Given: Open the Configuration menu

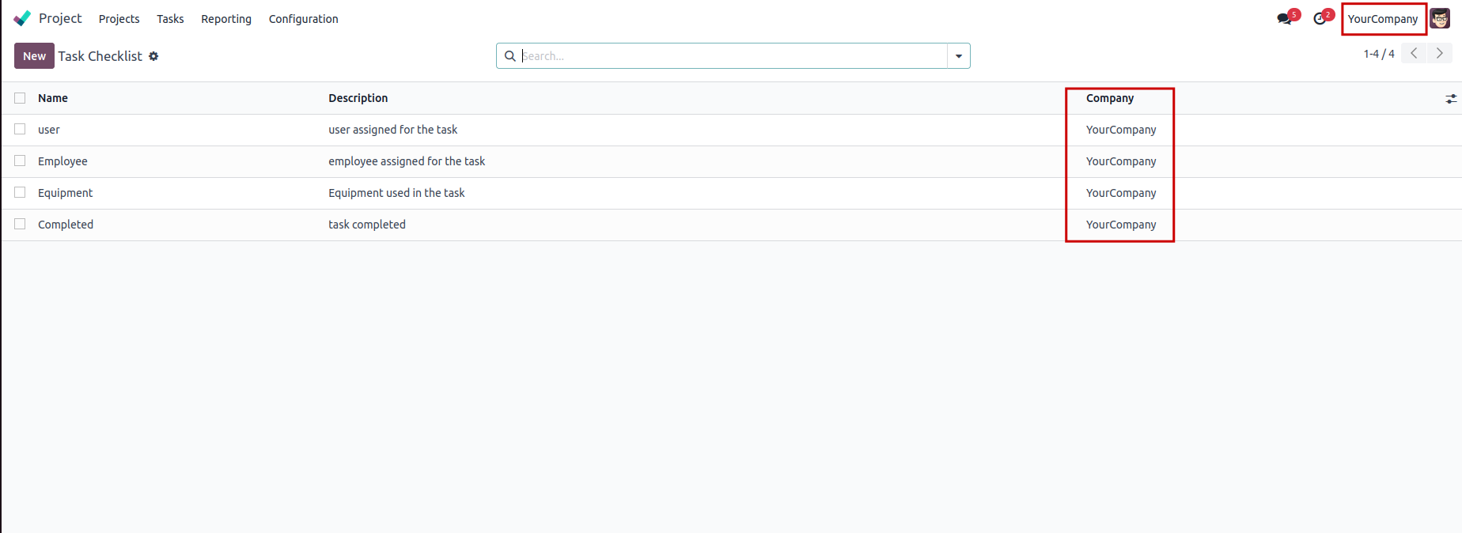Looking at the screenshot, I should [x=304, y=19].
